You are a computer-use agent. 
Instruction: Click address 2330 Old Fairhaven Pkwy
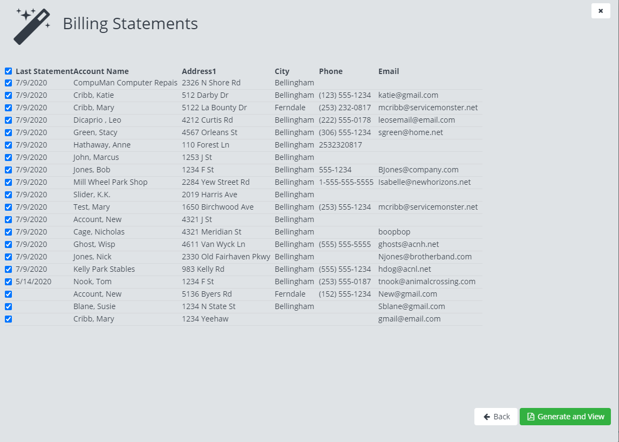pyautogui.click(x=226, y=257)
